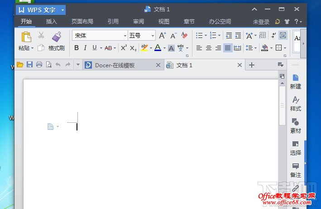Toggle character shading A button
321x209 pixels.
(171, 48)
